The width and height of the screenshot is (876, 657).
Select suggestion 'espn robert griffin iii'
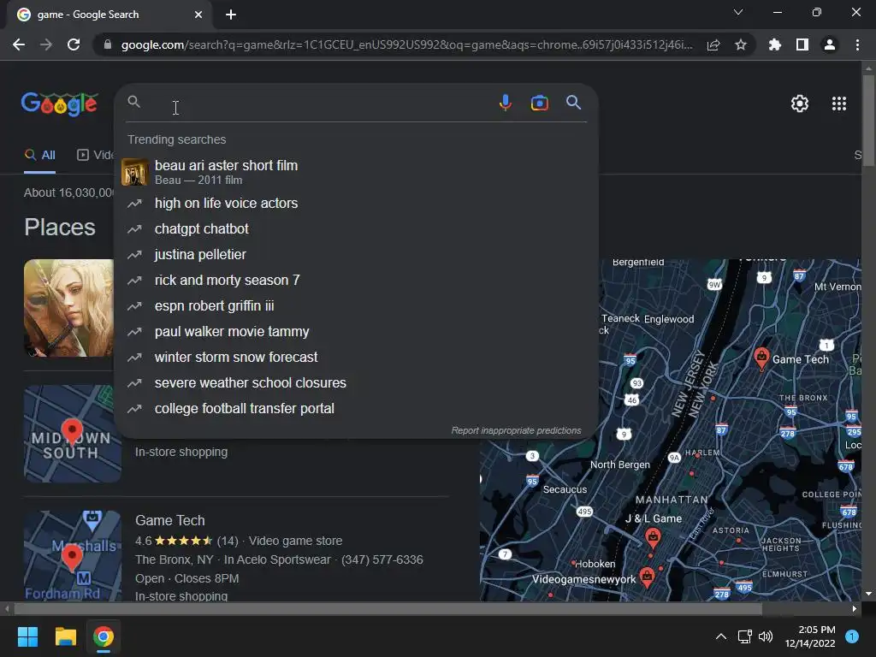tap(357, 306)
